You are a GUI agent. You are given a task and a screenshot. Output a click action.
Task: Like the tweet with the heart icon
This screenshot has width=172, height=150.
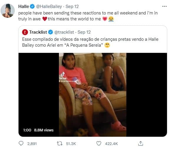point(99,144)
